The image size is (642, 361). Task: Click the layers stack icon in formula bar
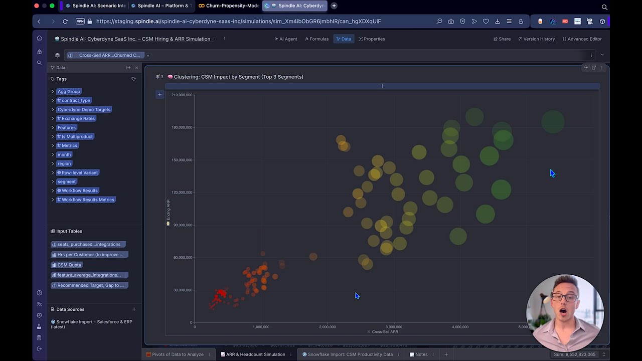pyautogui.click(x=57, y=55)
